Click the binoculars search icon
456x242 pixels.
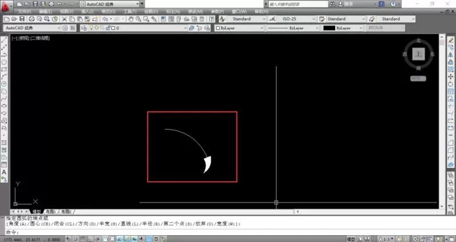[x=333, y=4]
